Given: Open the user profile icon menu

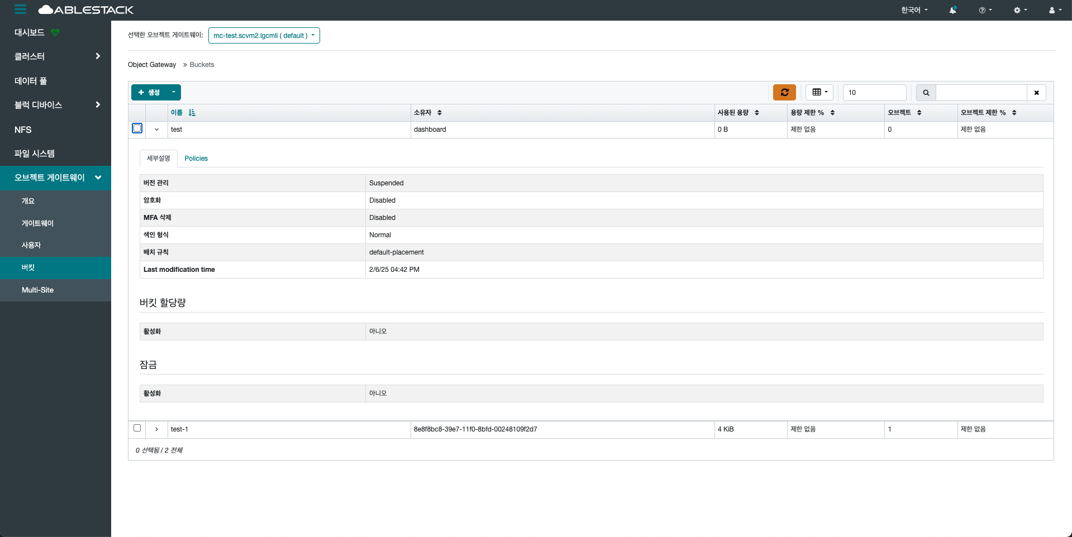Looking at the screenshot, I should click(x=1055, y=10).
